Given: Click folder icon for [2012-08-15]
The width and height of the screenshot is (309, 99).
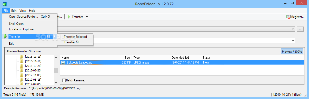Looking at the screenshot, I should point(22,80).
